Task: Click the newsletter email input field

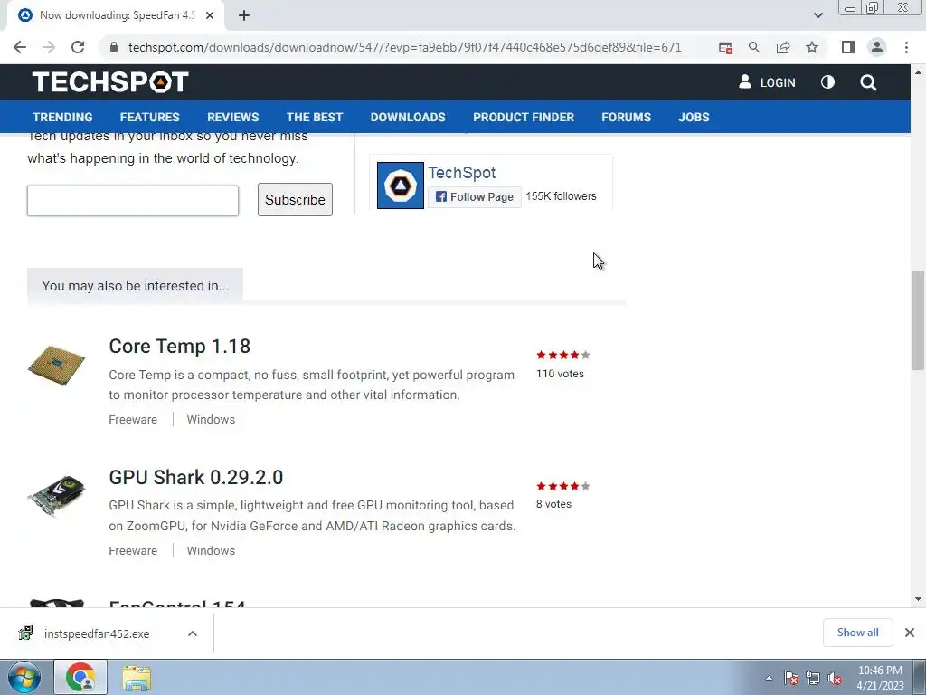Action: pos(133,201)
